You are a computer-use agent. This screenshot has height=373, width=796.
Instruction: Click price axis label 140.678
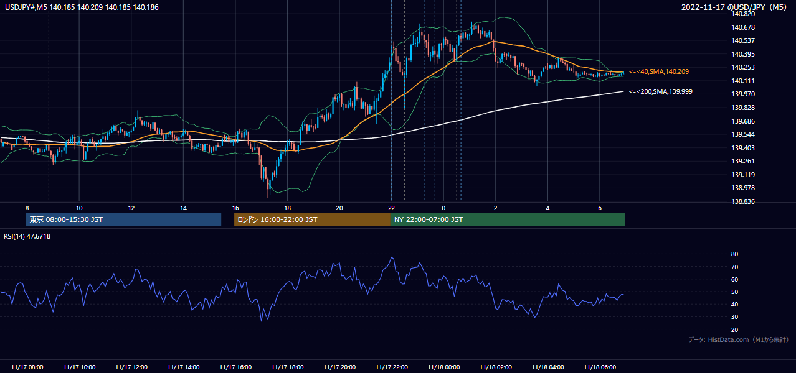[x=744, y=27]
